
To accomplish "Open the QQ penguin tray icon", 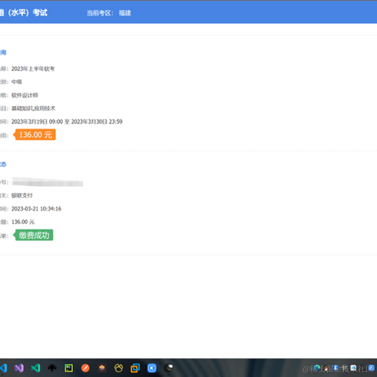I will 326,368.
